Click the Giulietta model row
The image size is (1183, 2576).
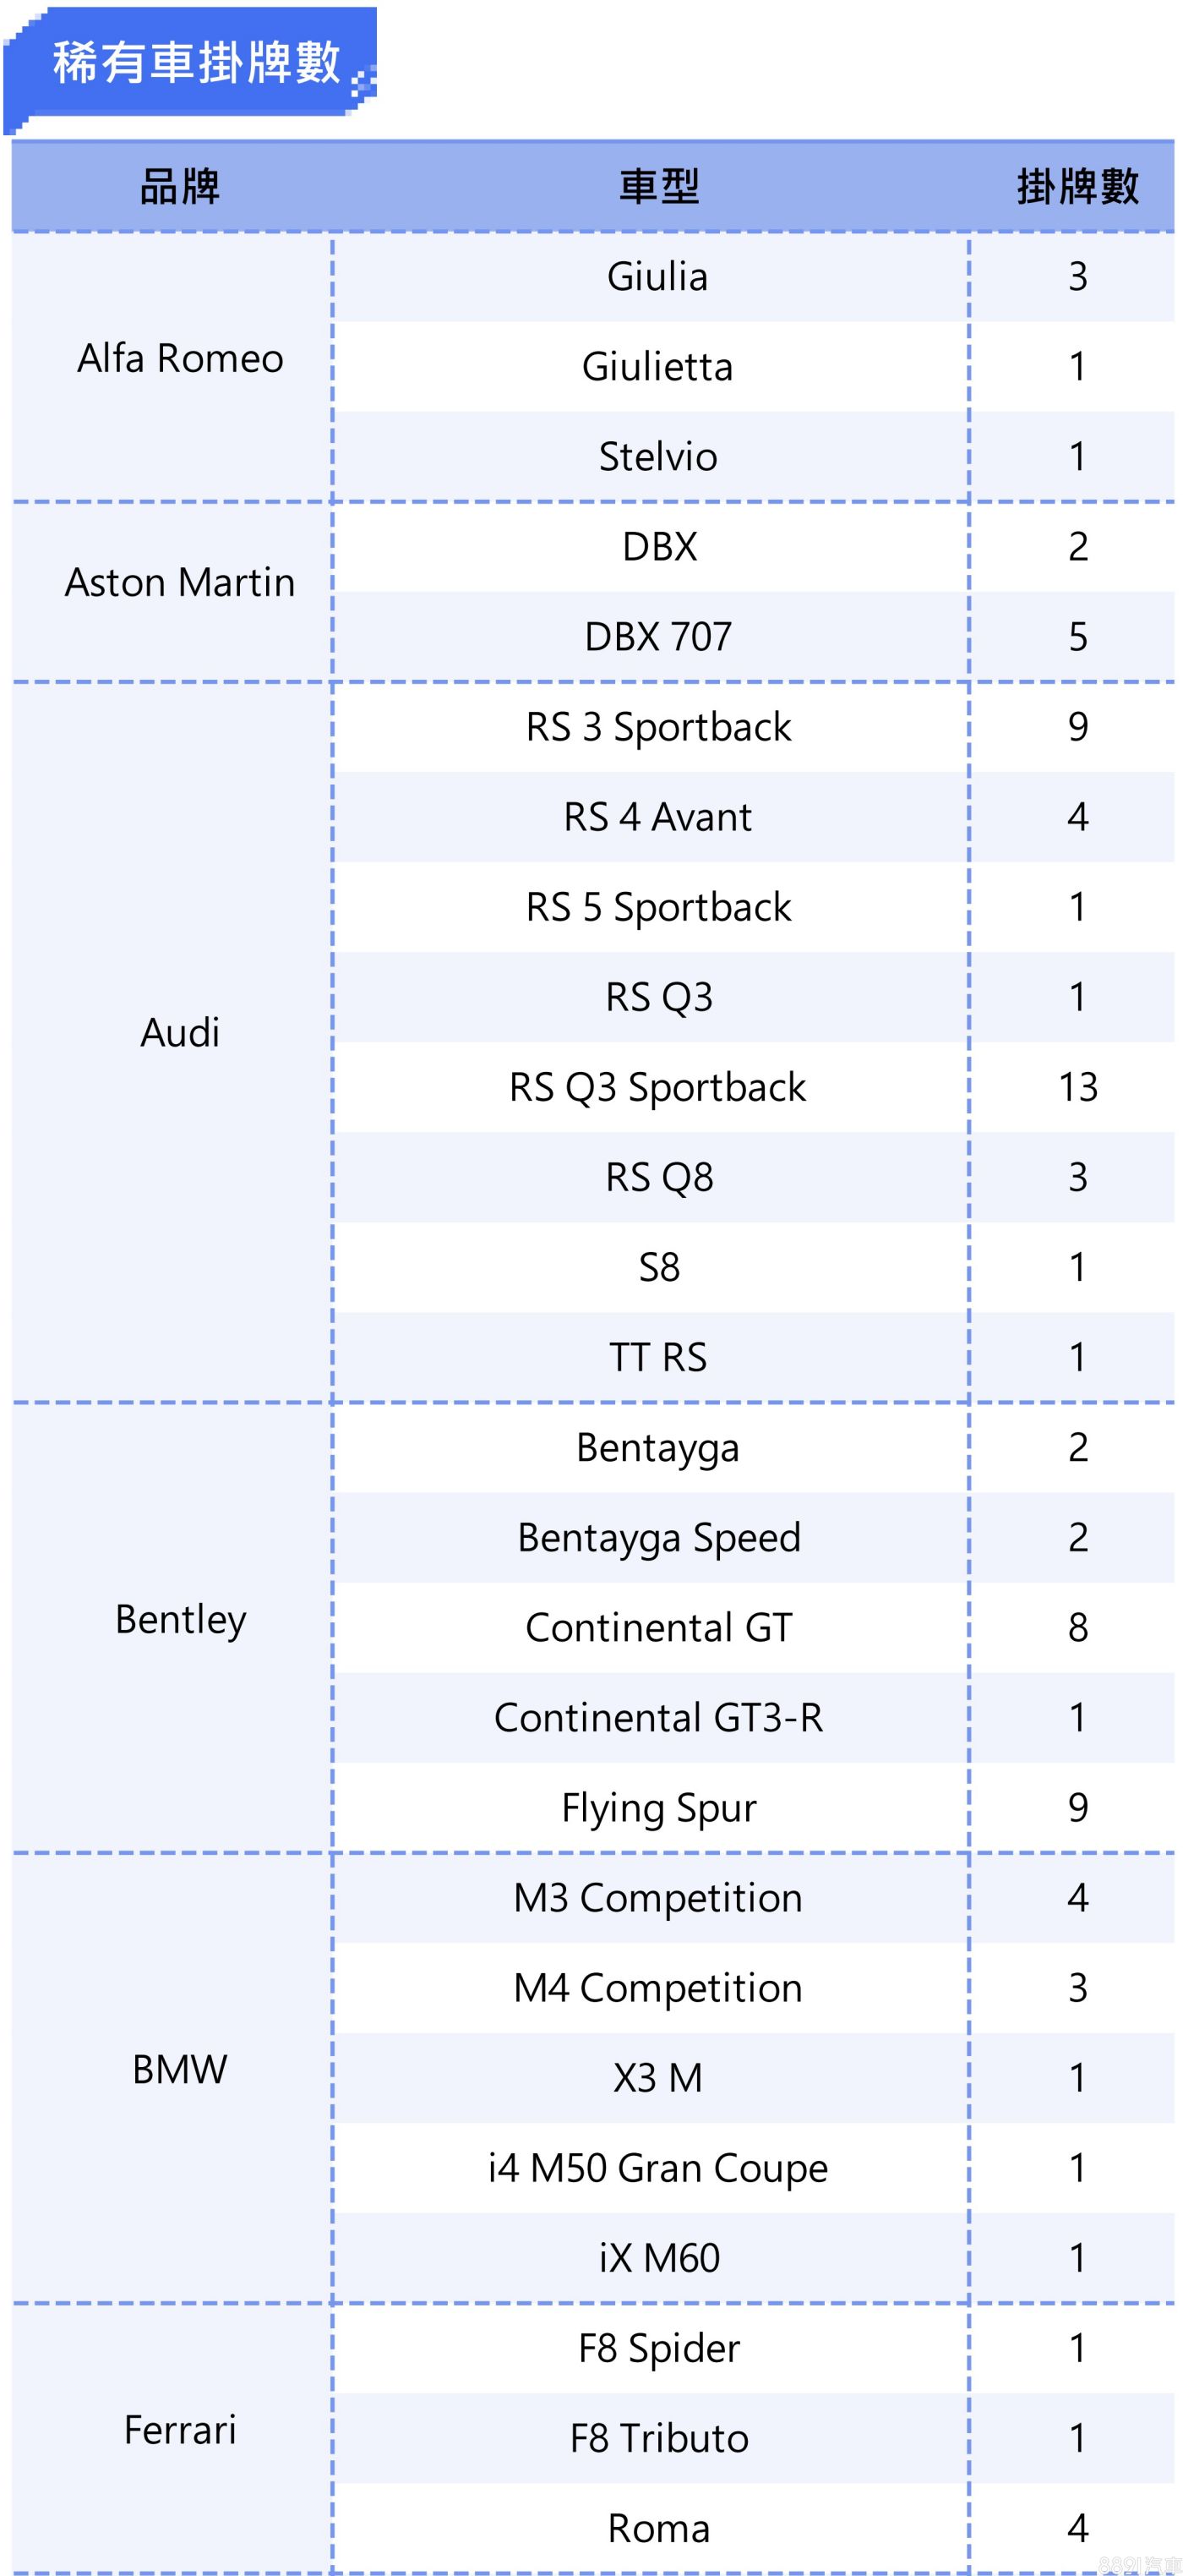point(657,367)
